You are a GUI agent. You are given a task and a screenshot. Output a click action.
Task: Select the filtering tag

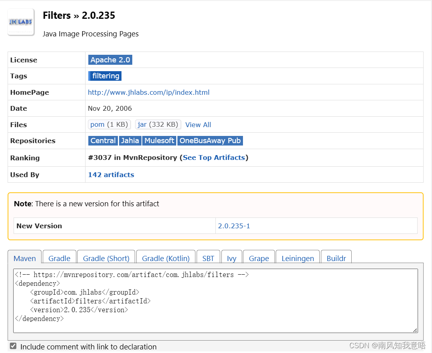tap(105, 76)
